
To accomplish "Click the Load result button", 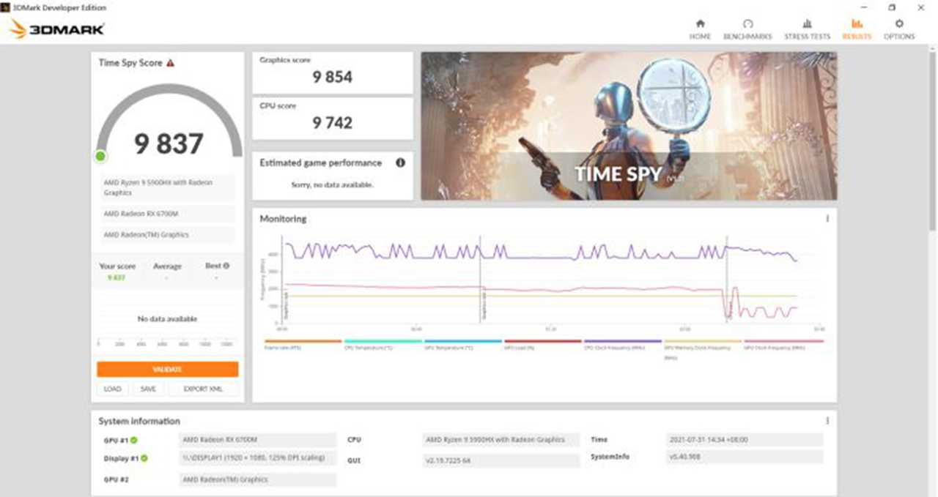I will 112,389.
